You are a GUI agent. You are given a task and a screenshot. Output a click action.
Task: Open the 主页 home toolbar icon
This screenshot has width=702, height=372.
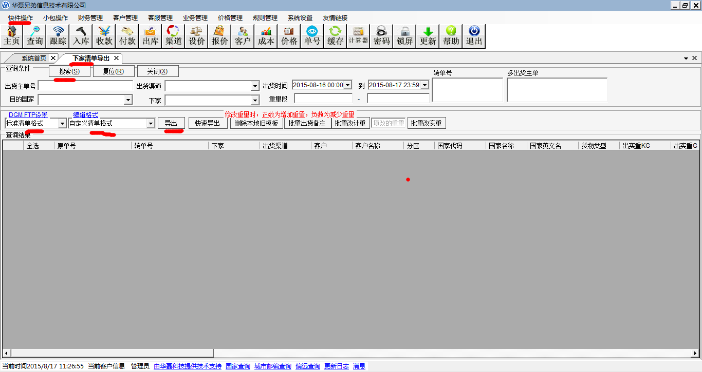(x=12, y=36)
